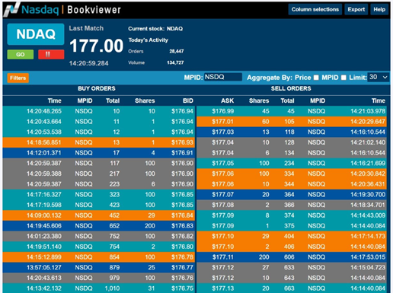Screen dimensions: 393x293
Task: Enable Aggregate By Price checkbox
Action: pos(316,78)
